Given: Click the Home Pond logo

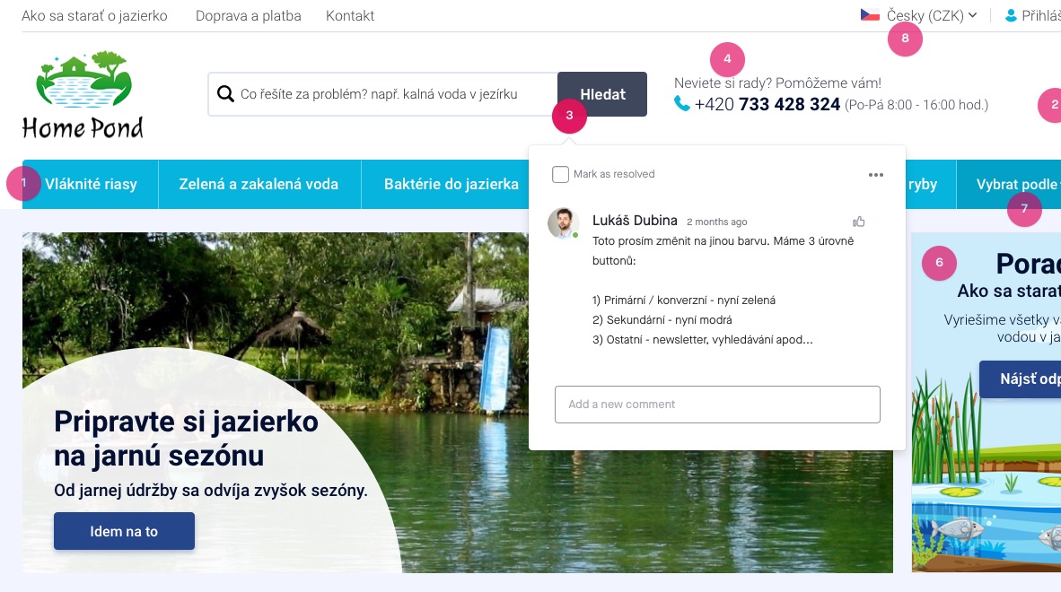Looking at the screenshot, I should click(x=83, y=94).
